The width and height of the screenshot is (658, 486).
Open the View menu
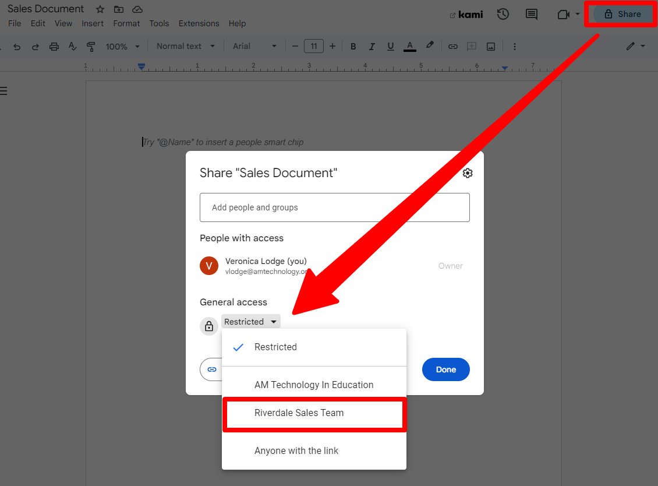(63, 23)
